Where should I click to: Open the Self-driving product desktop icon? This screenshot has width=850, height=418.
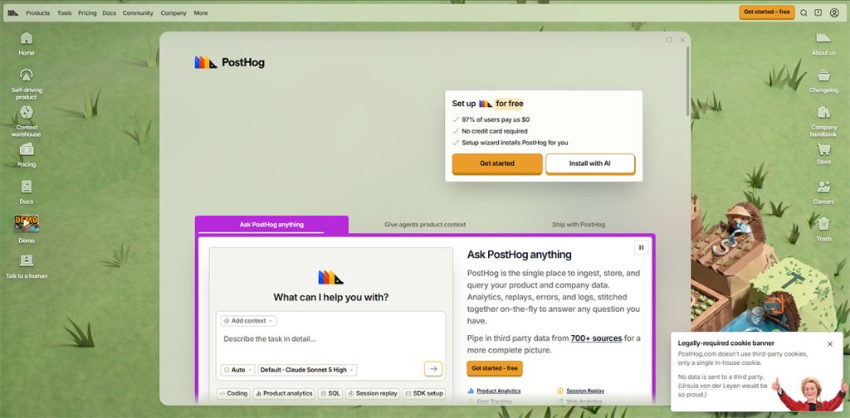(x=26, y=84)
